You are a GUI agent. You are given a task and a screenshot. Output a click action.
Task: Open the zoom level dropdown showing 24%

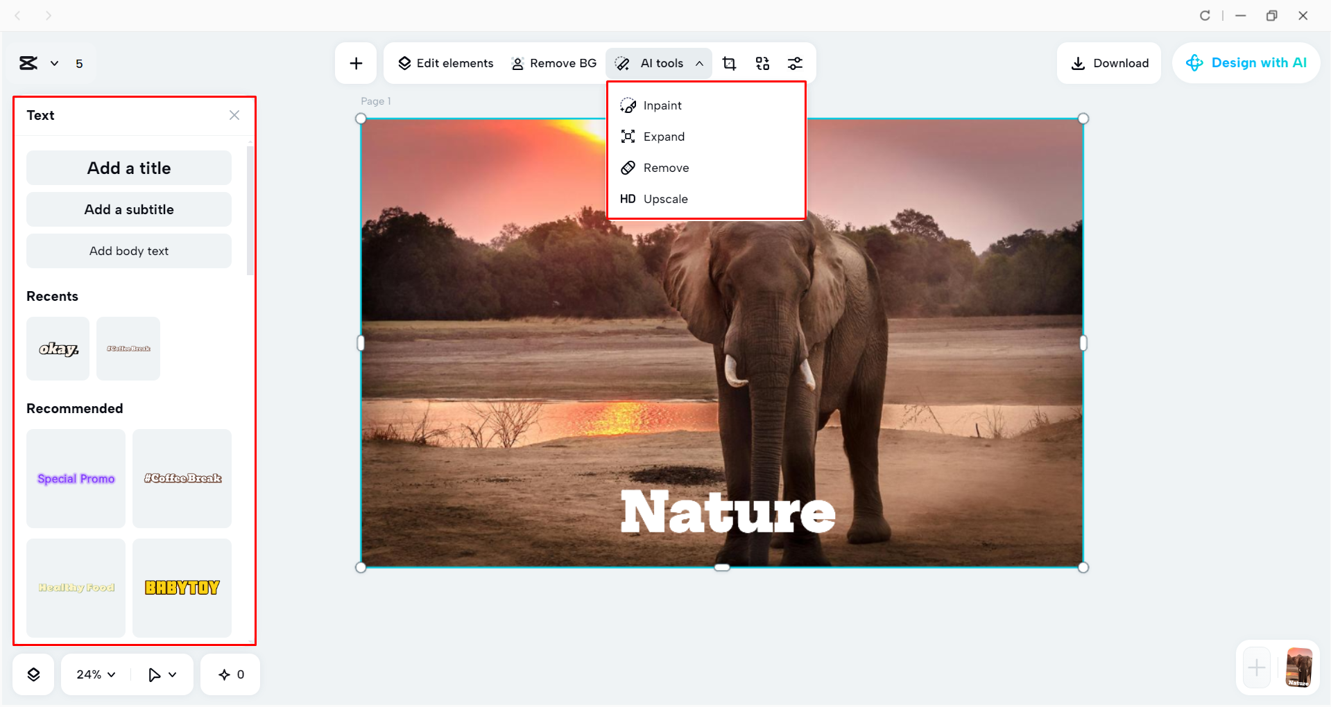[x=94, y=674]
